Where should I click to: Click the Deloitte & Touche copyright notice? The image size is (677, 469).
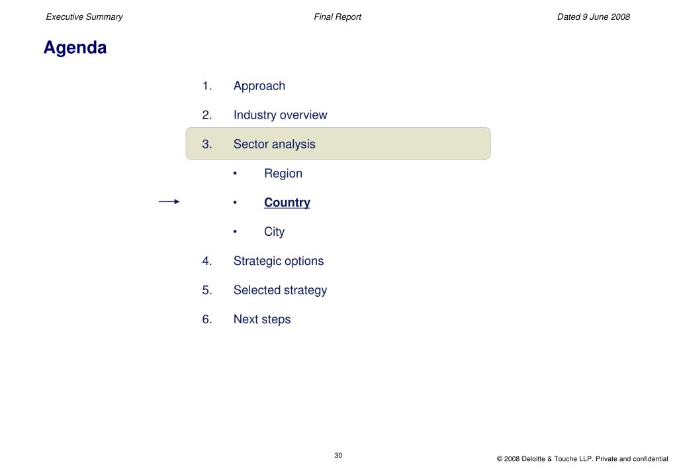582,458
